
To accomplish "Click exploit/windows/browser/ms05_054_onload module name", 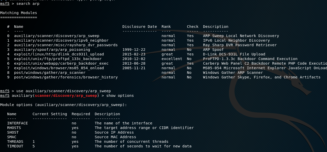I will 59,68.
